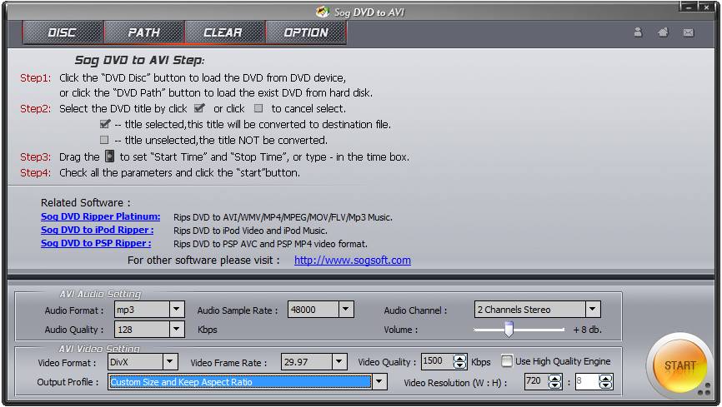The width and height of the screenshot is (722, 407).
Task: Click the 'AVI Video Setting' group title
Action: coord(99,349)
